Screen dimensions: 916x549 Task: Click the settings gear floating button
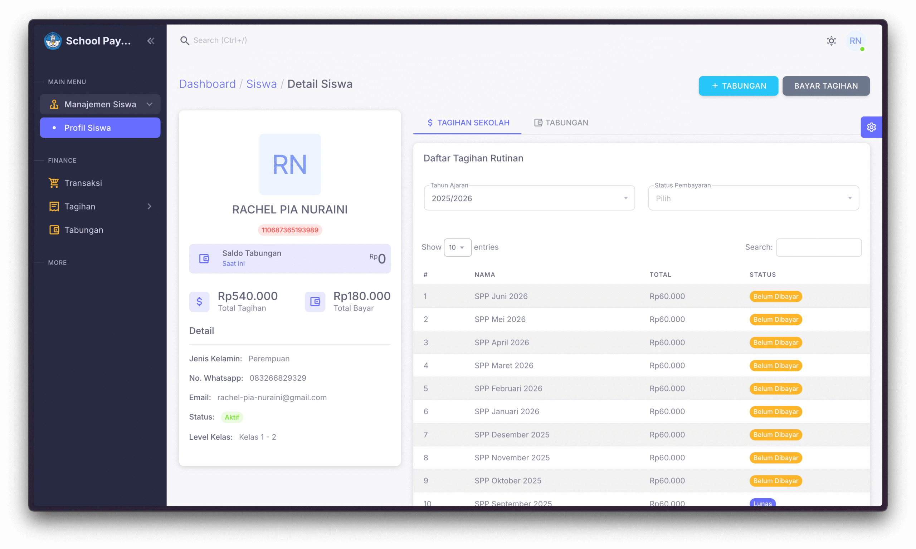(x=871, y=127)
